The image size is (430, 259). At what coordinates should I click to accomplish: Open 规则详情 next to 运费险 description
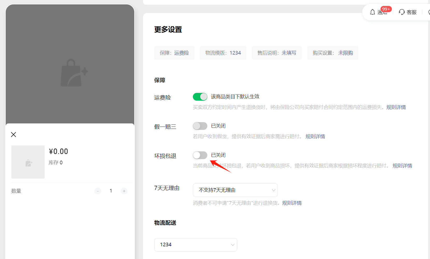[396, 107]
